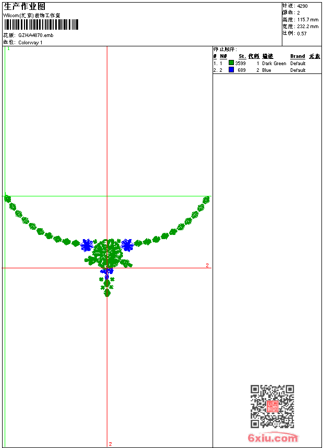Click the green start marker numbered 1
The image size is (323, 448).
pyautogui.click(x=8, y=48)
